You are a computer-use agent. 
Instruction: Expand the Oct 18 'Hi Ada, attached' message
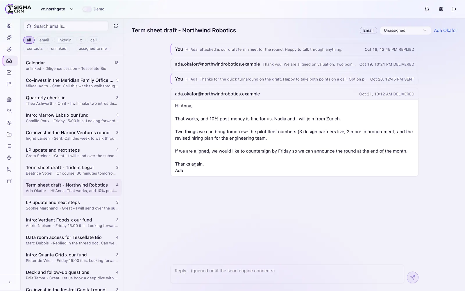click(x=294, y=49)
